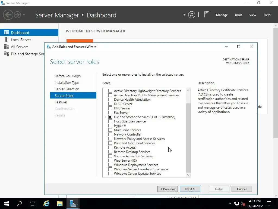Open File Explorer from taskbar
278x209 pixels.
point(59,204)
